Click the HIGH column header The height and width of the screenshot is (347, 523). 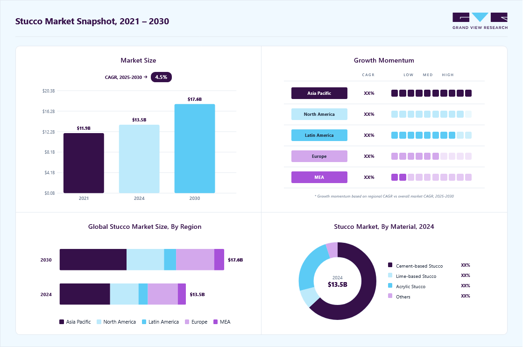(448, 75)
